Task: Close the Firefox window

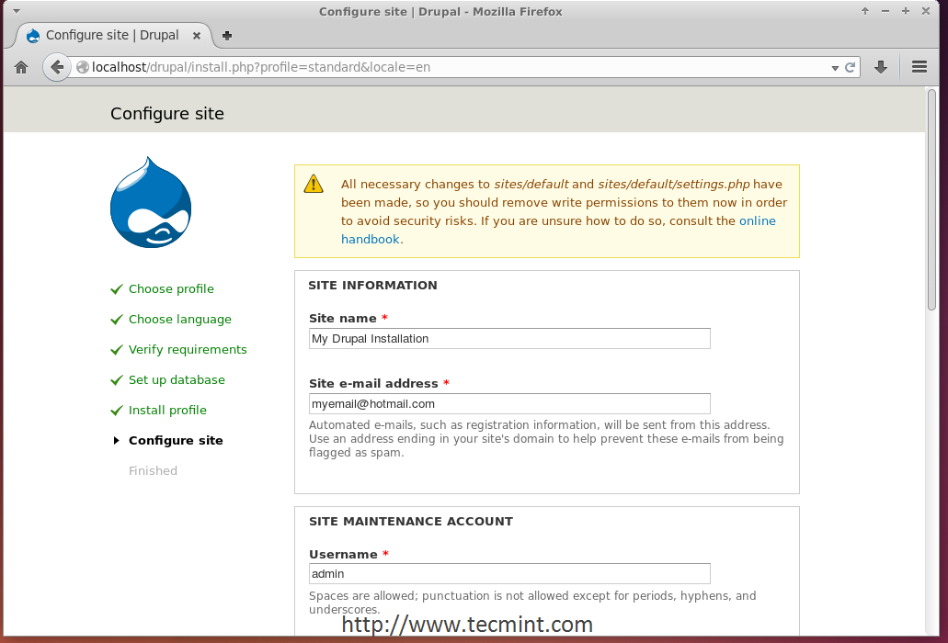Action: click(926, 11)
